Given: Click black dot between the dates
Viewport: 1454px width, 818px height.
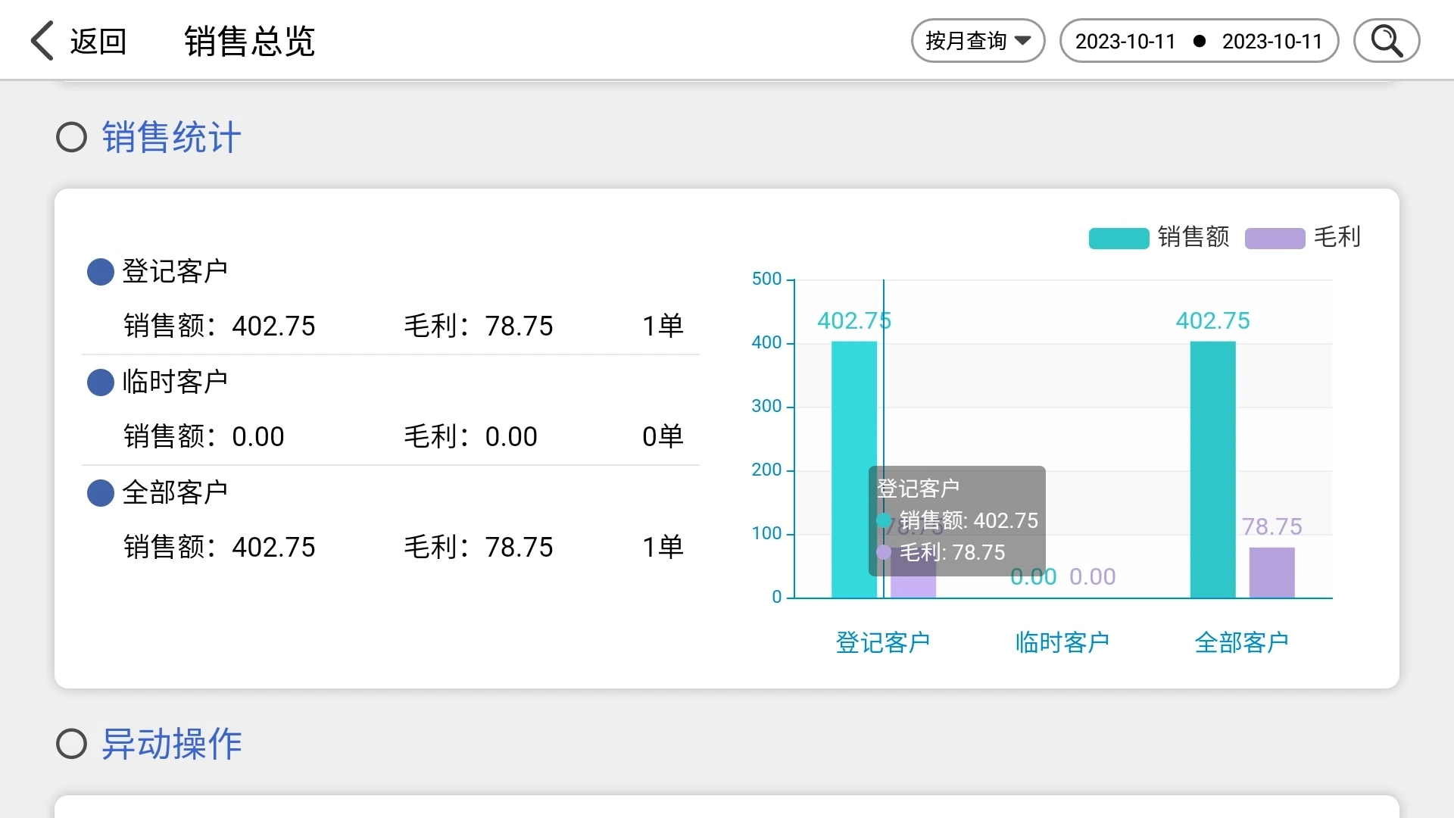Looking at the screenshot, I should [x=1199, y=41].
